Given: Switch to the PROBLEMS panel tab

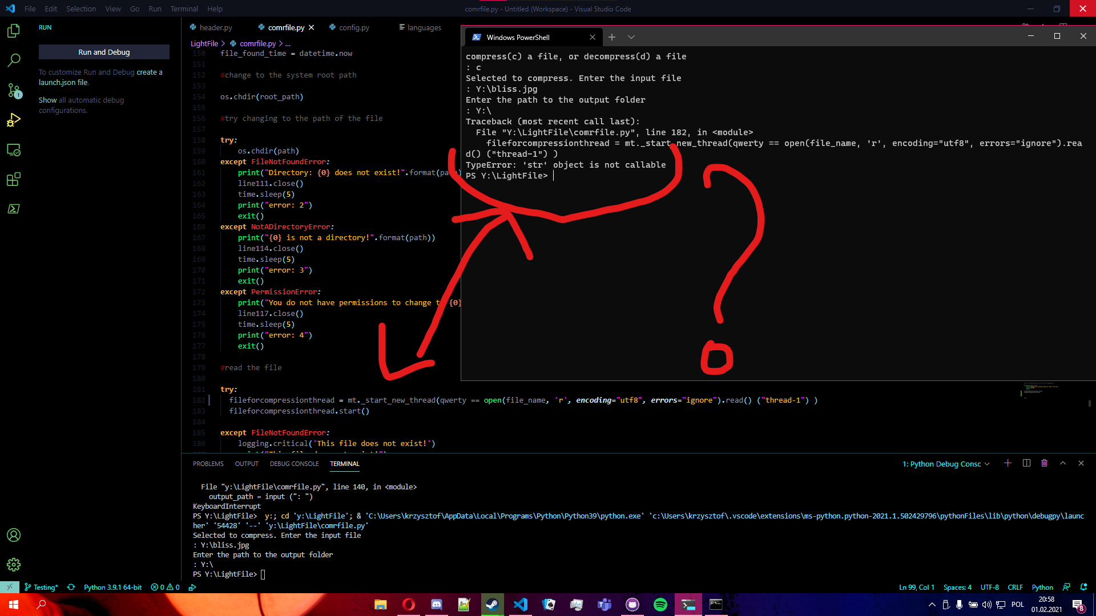Looking at the screenshot, I should (208, 464).
